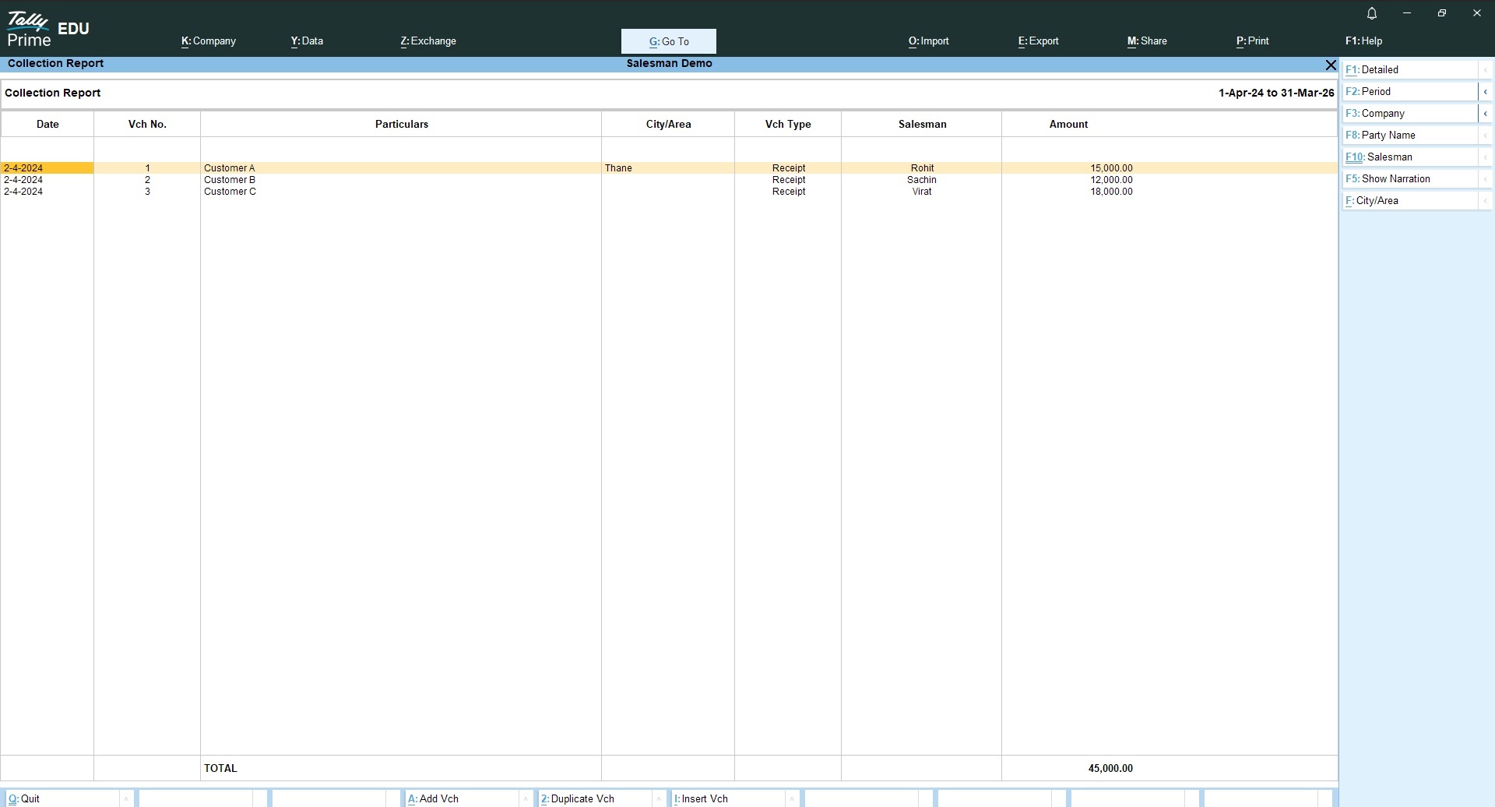Viewport: 1495px width, 807px height.
Task: Open the notifications bell icon
Action: tap(1372, 13)
